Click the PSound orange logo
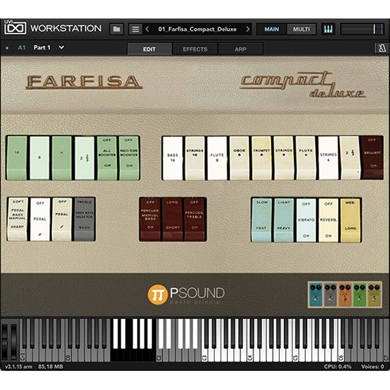The height and width of the screenshot is (390, 390). 157,294
